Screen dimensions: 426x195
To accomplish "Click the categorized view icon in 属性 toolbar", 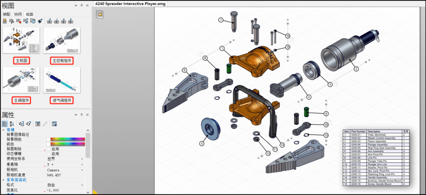I will (5, 124).
